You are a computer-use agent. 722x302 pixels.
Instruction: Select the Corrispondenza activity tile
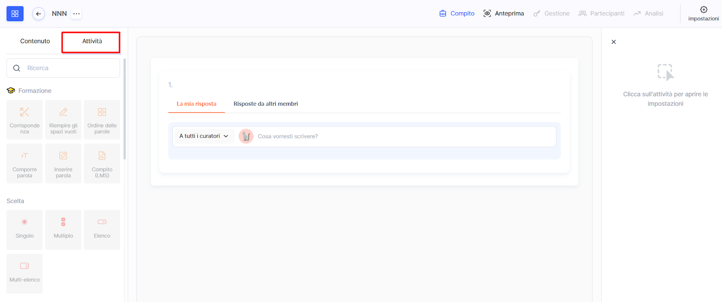tap(24, 120)
